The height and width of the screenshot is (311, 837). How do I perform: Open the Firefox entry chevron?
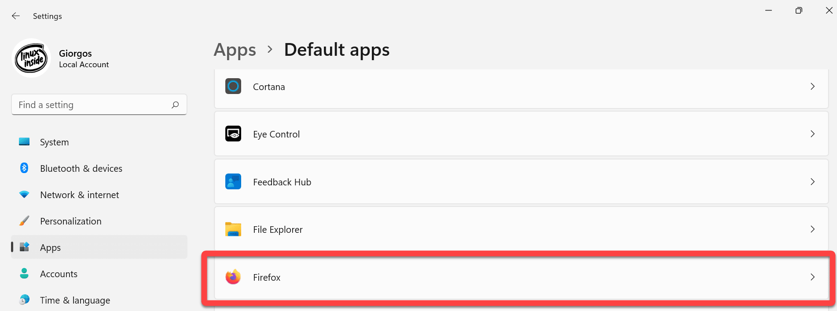click(812, 277)
